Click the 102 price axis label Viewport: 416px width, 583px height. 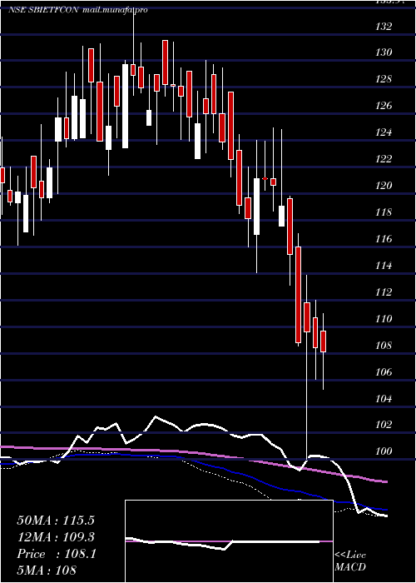tap(384, 425)
